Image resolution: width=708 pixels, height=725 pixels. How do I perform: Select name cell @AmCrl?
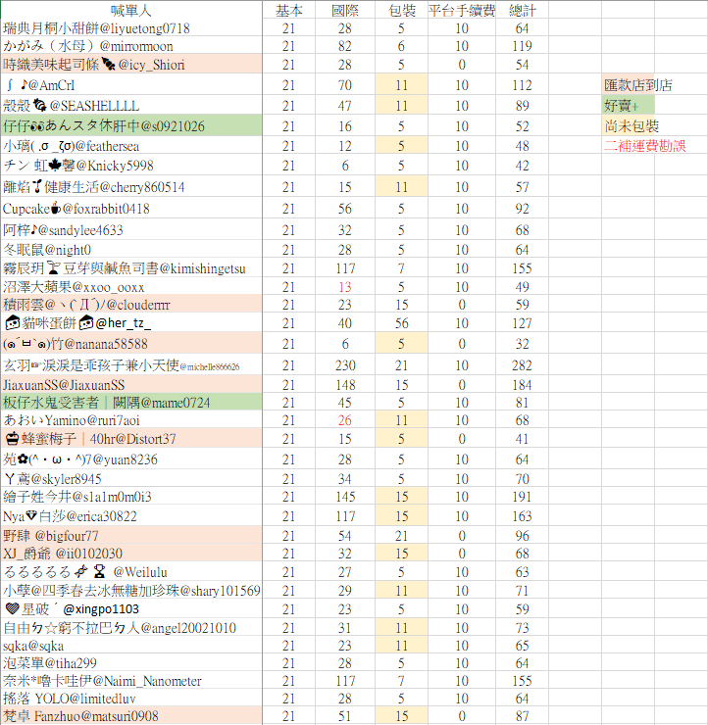pos(131,85)
